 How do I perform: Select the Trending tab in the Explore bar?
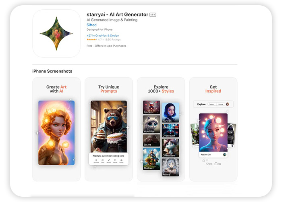211,104
